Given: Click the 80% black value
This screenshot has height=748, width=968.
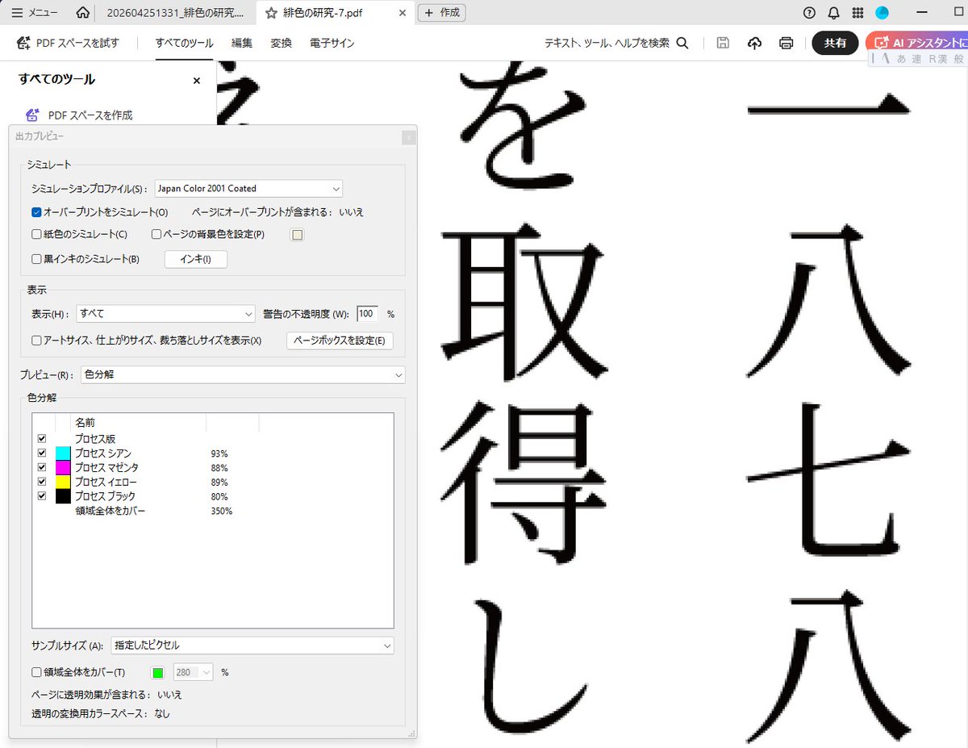Looking at the screenshot, I should (219, 496).
